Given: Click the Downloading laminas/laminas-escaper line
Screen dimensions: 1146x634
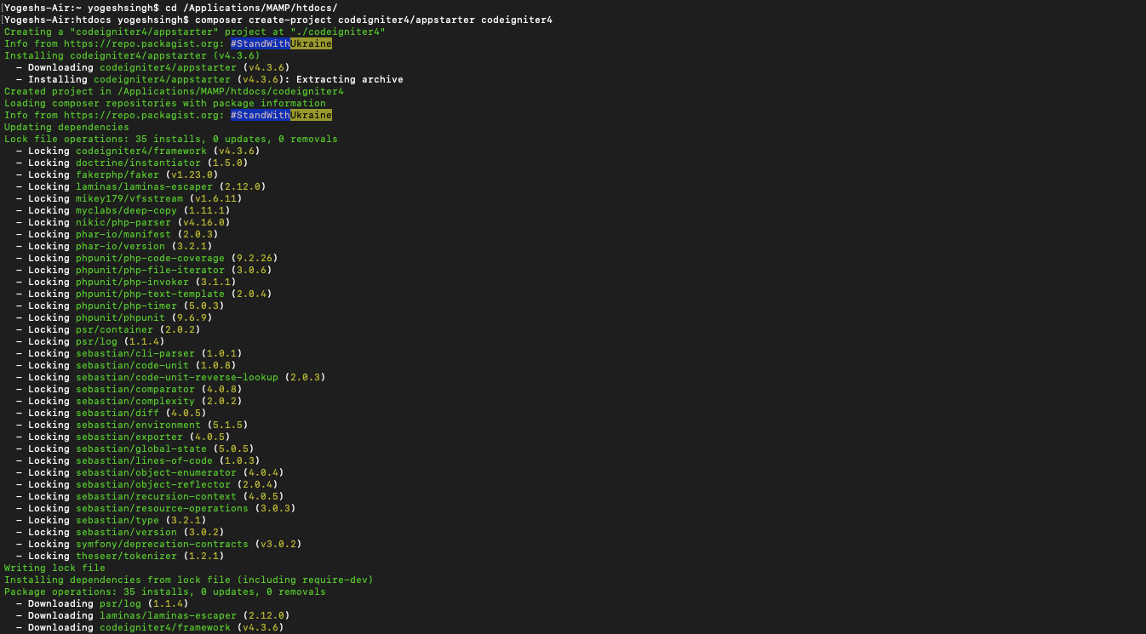Looking at the screenshot, I should tap(153, 615).
